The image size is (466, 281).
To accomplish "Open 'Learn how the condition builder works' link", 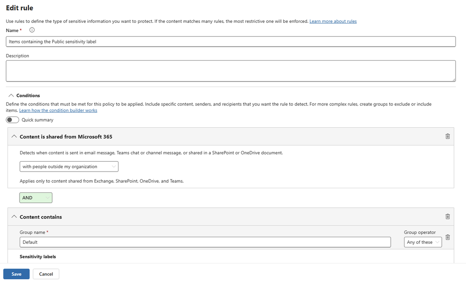I will [x=58, y=110].
